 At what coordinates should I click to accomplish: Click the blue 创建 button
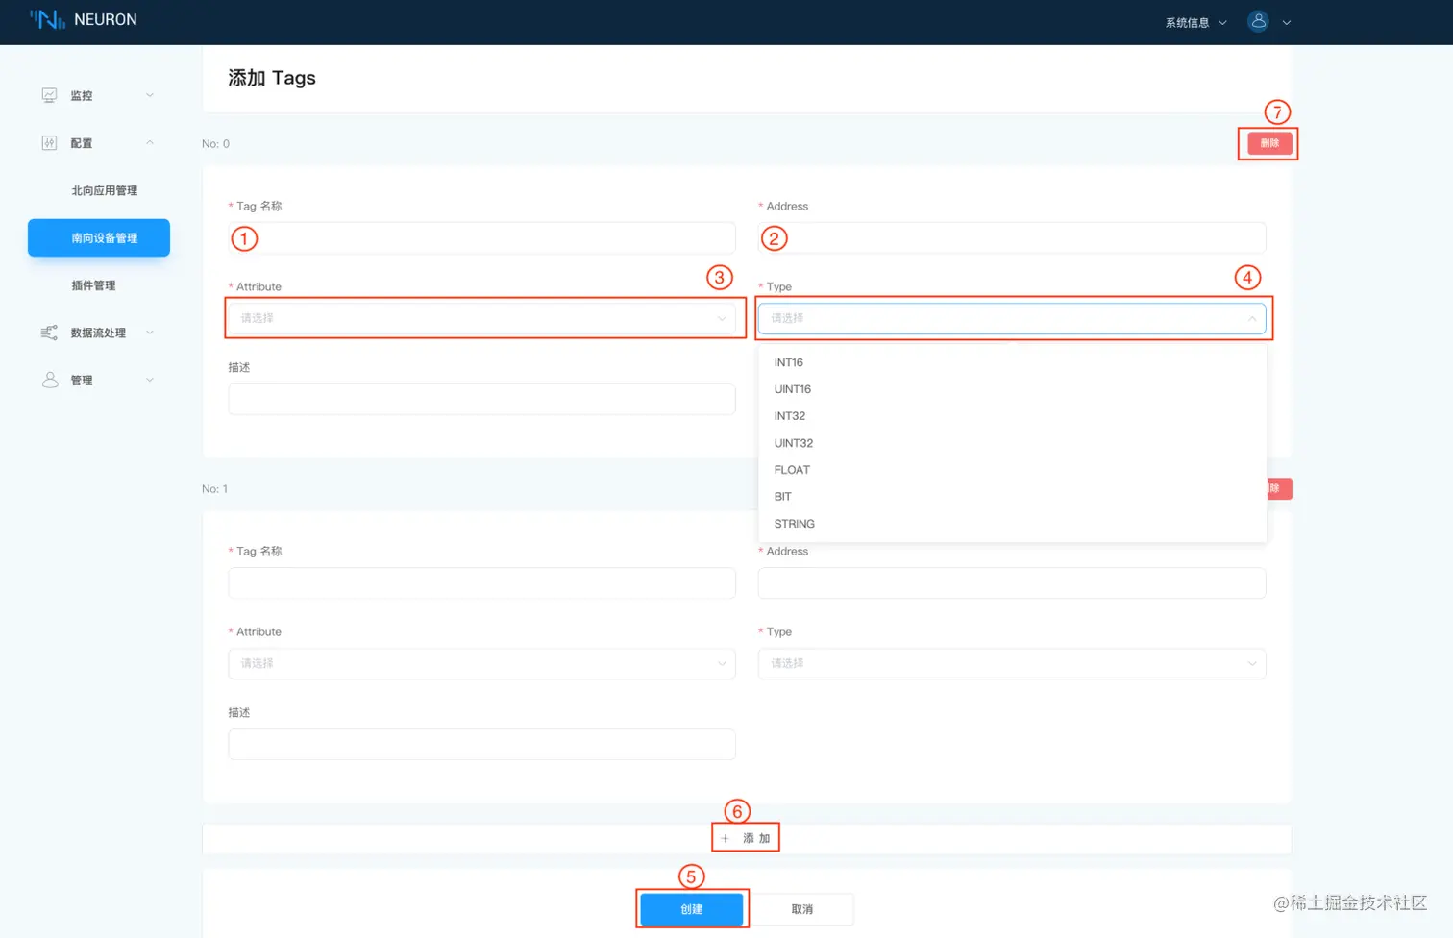[x=692, y=909]
